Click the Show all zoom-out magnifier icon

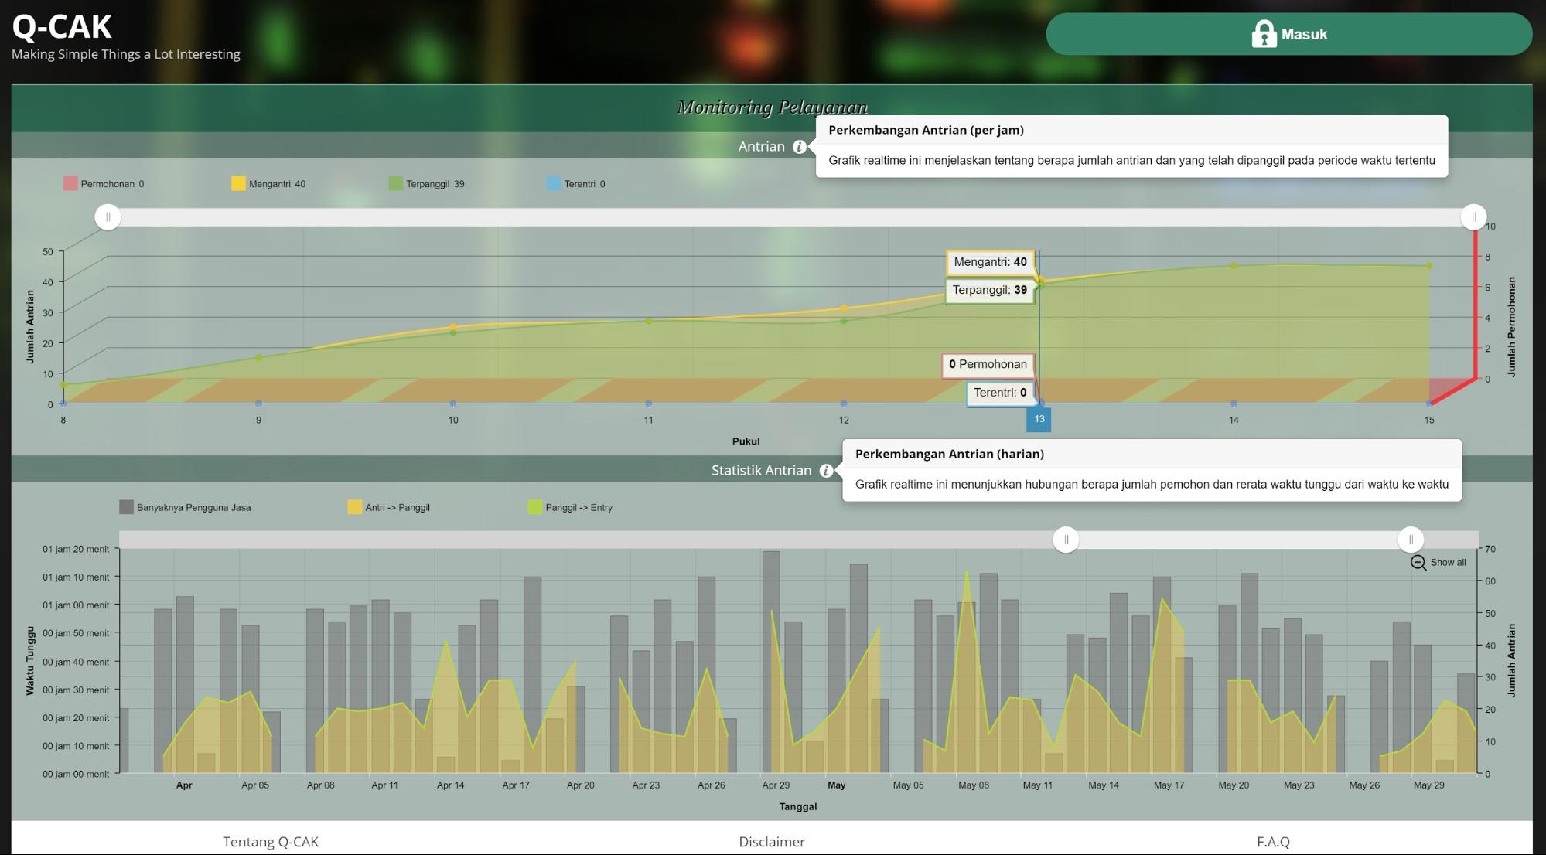(x=1418, y=563)
